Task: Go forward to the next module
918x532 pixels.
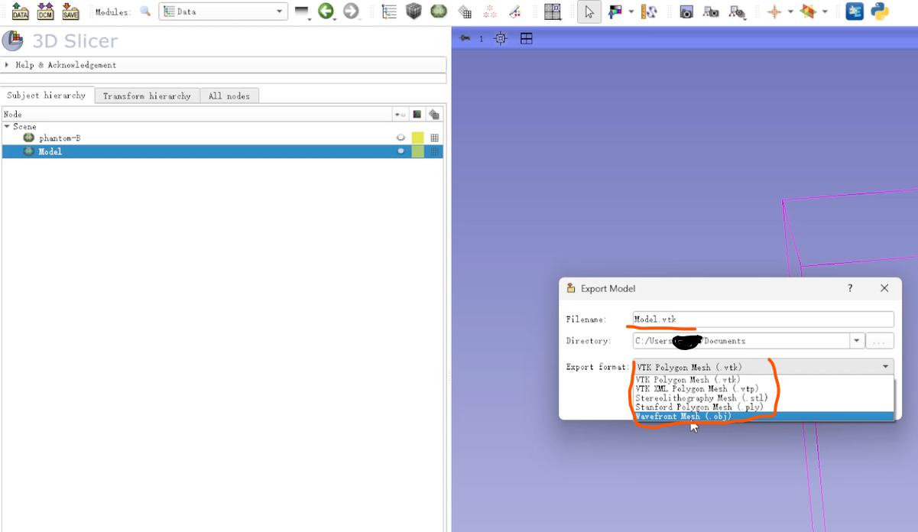Action: (x=351, y=11)
